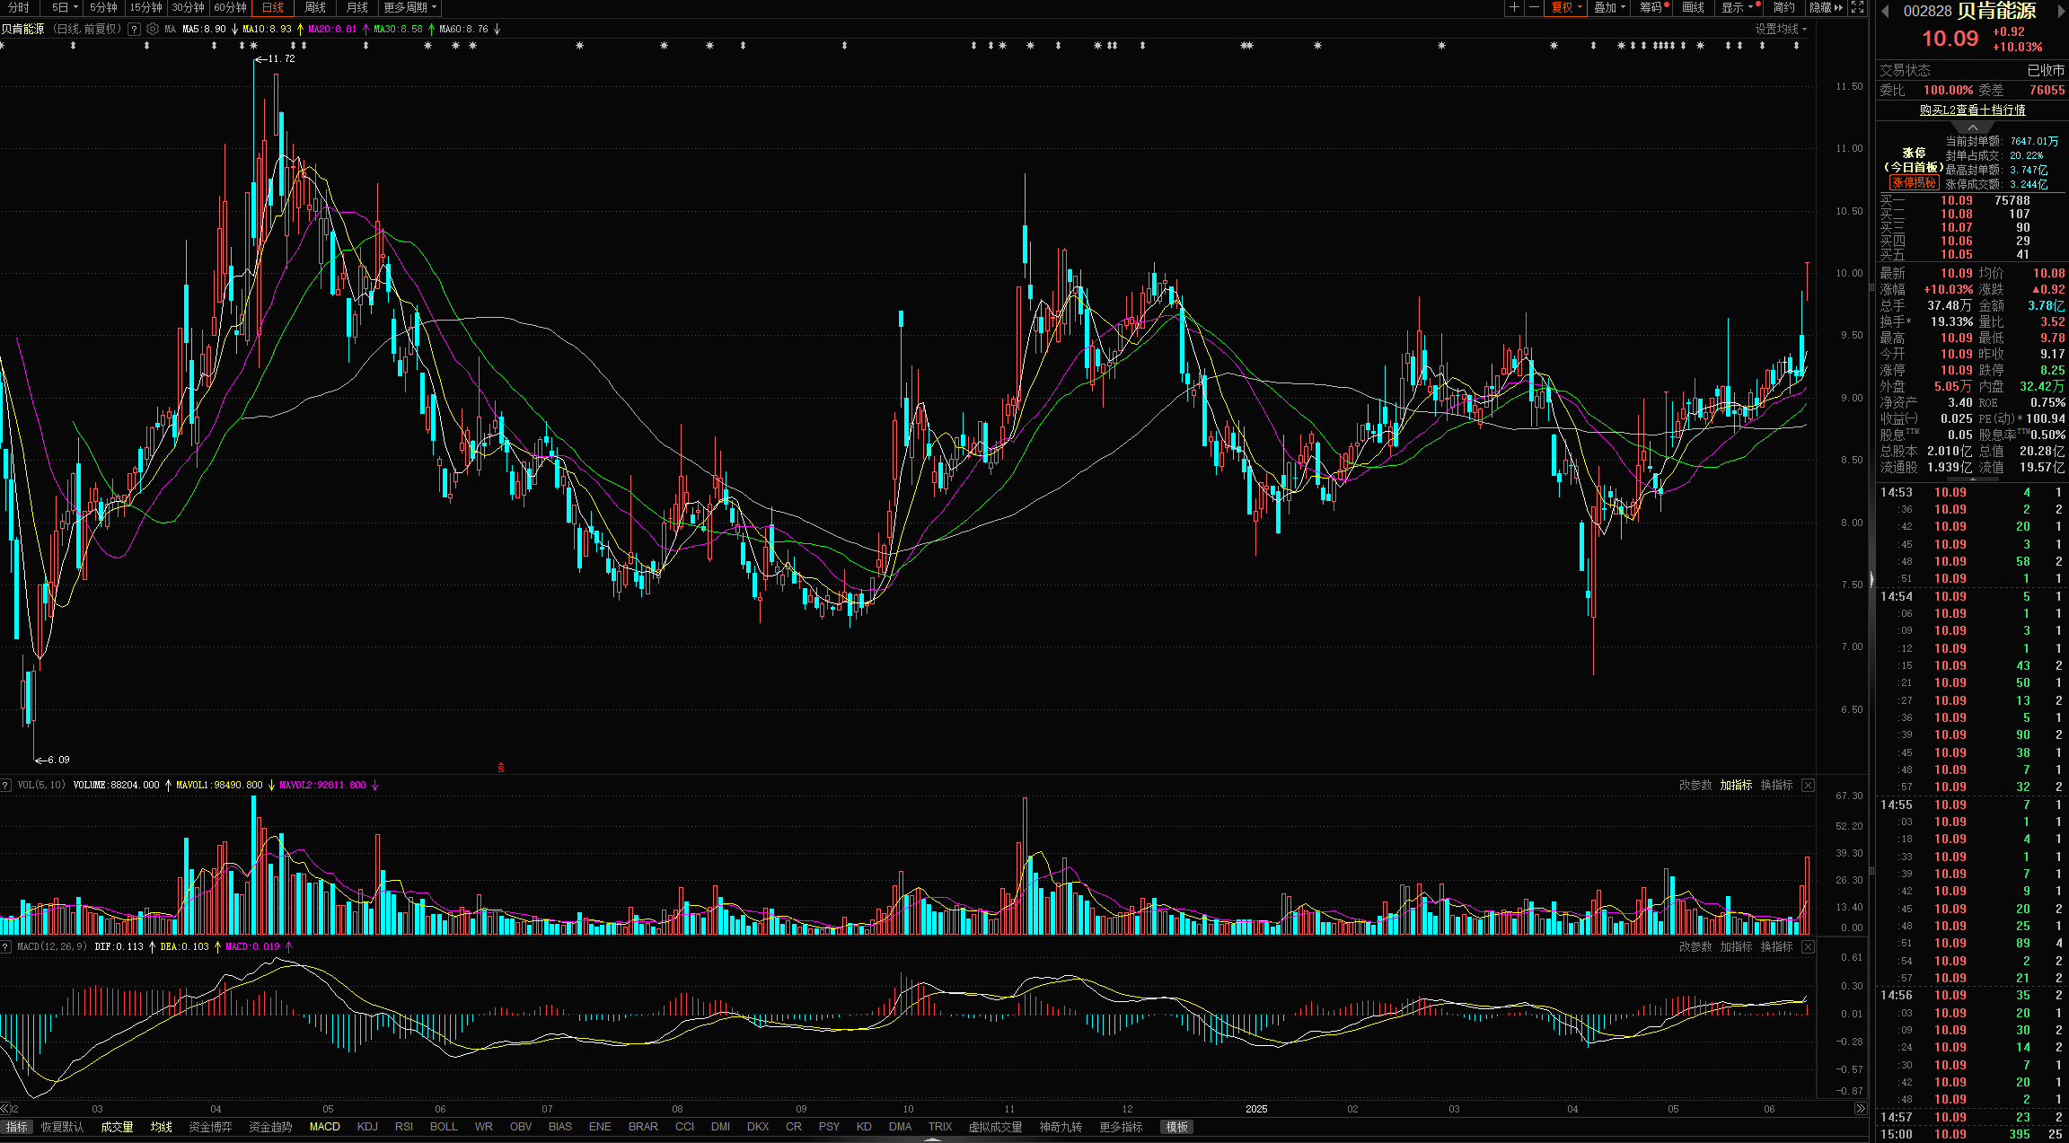
Task: Go to previous stock with left triangle
Action: 1884,12
